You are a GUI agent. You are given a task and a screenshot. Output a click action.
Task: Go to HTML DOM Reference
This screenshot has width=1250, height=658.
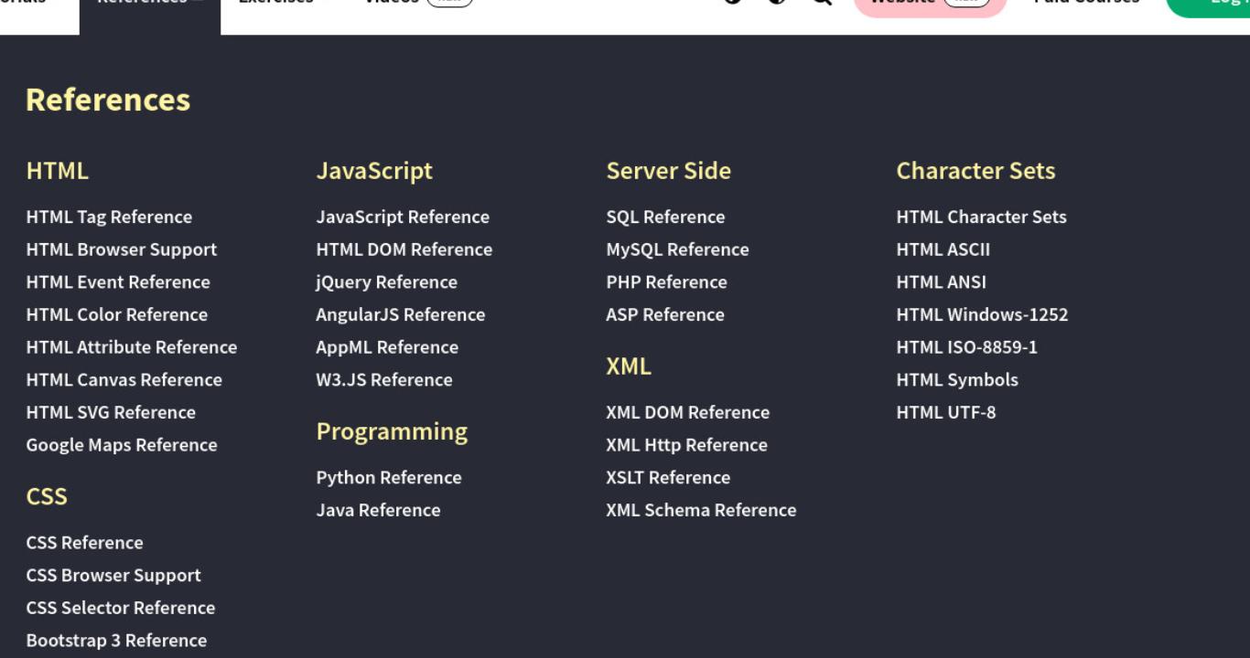coord(404,249)
